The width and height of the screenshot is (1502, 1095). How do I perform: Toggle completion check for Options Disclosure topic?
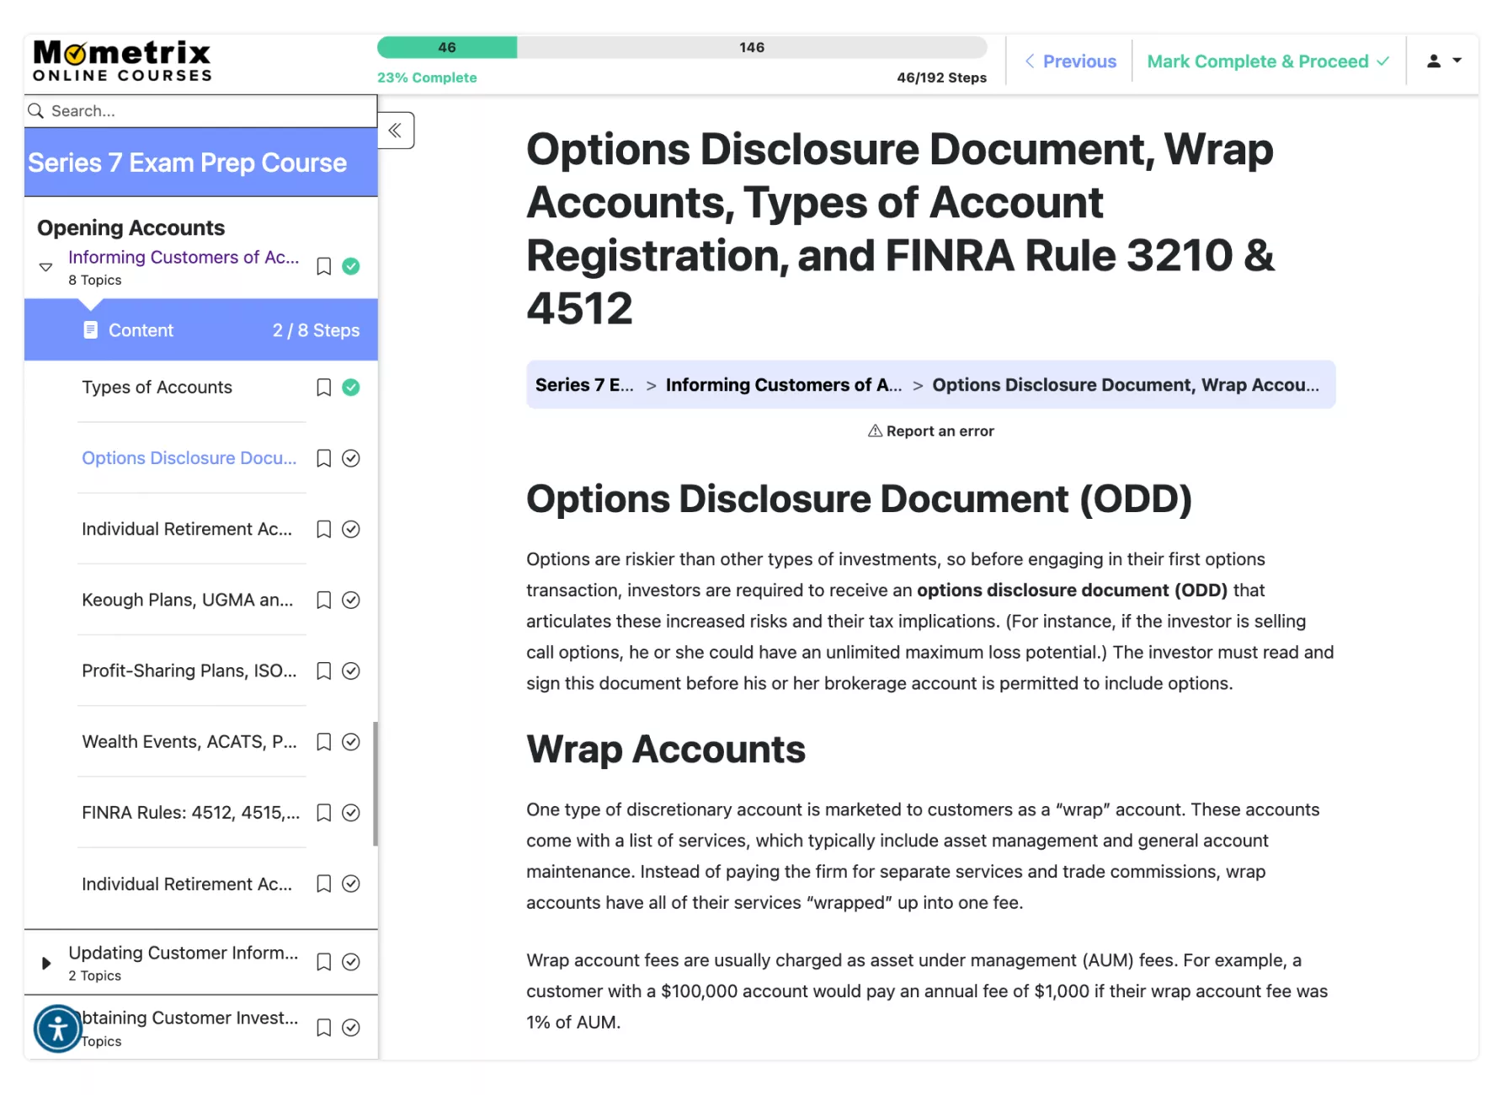[x=351, y=458]
